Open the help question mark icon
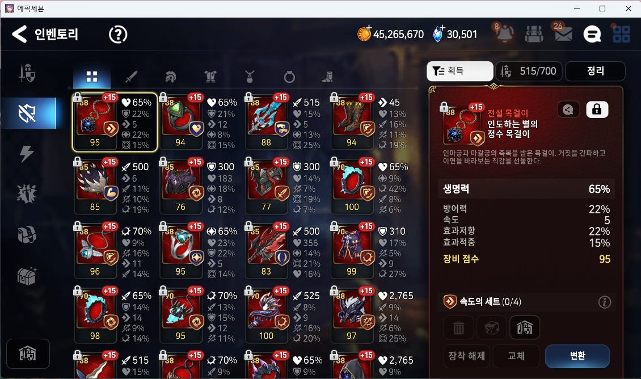 pyautogui.click(x=118, y=35)
